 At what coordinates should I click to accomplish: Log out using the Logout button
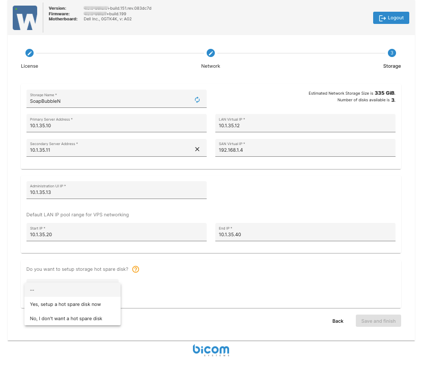pyautogui.click(x=391, y=18)
